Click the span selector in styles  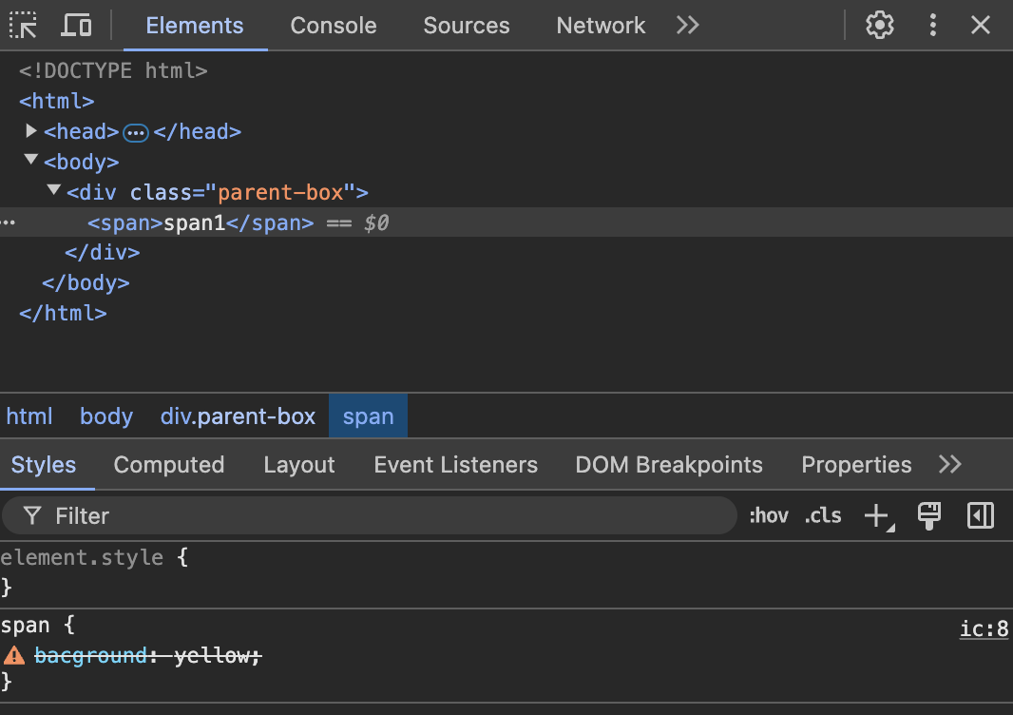[26, 626]
